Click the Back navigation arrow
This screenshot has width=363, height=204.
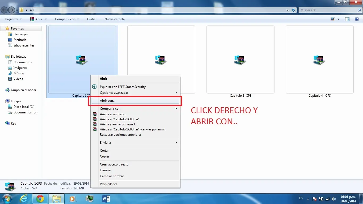tap(4, 10)
